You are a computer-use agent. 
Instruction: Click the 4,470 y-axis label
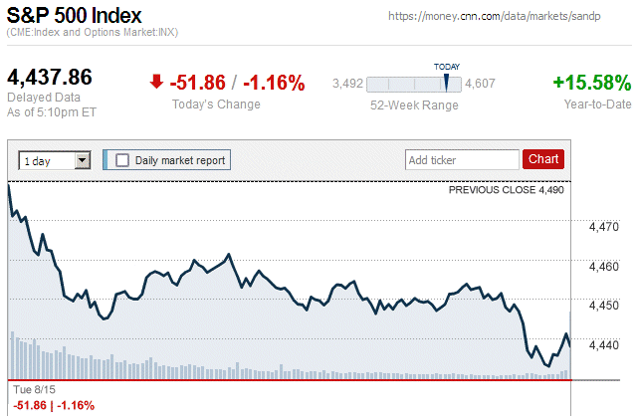tap(602, 228)
